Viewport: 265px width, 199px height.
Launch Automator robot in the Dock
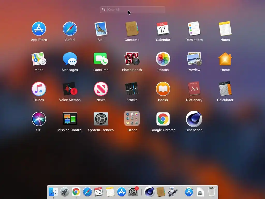pos(172,192)
